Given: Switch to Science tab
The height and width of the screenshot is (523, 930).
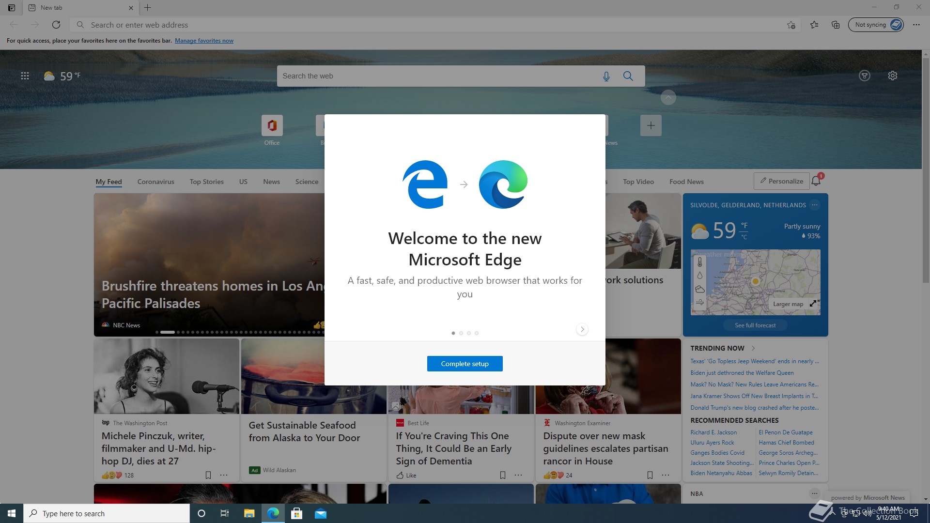Looking at the screenshot, I should click(307, 182).
